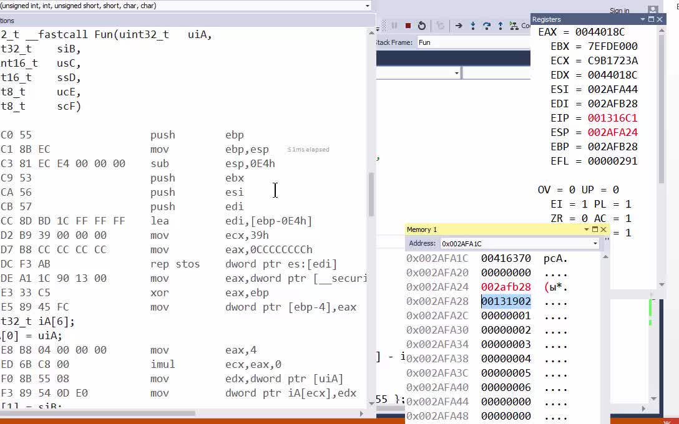Select the ECX value C9B1723A
The width and height of the screenshot is (679, 424).
point(612,60)
